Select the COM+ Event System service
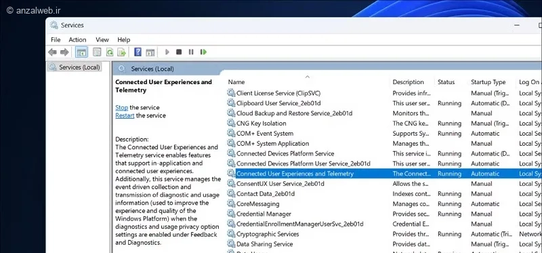 384,133
